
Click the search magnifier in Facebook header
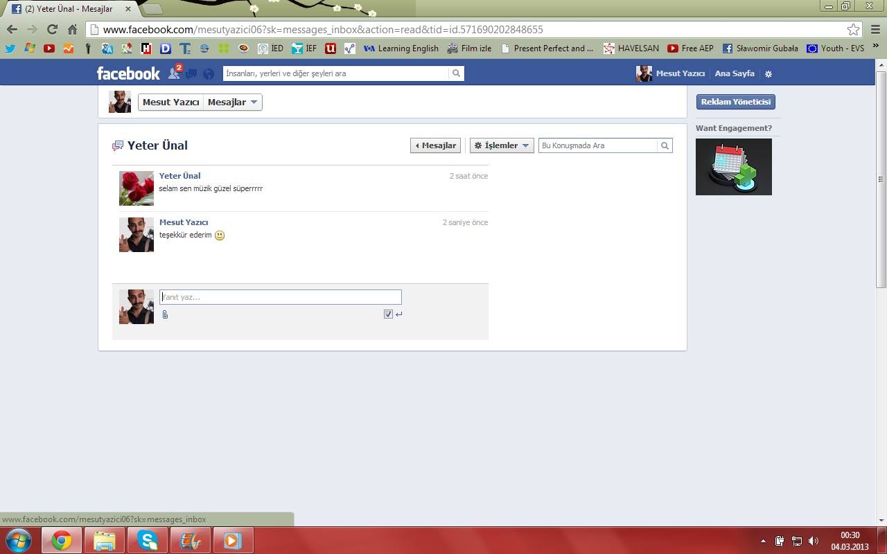click(x=456, y=73)
